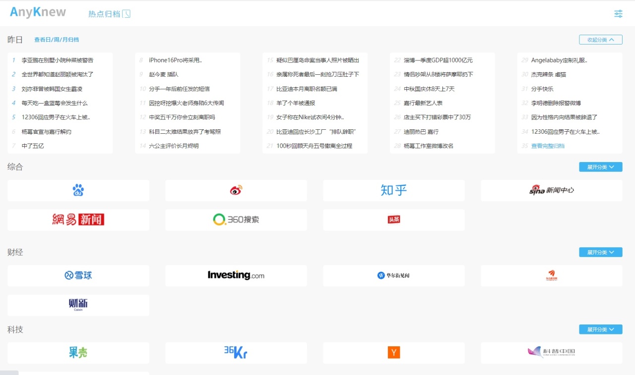Open headline 疑似巴厘岛命案当事人照片被晒出
635x375 pixels.
[x=317, y=60]
